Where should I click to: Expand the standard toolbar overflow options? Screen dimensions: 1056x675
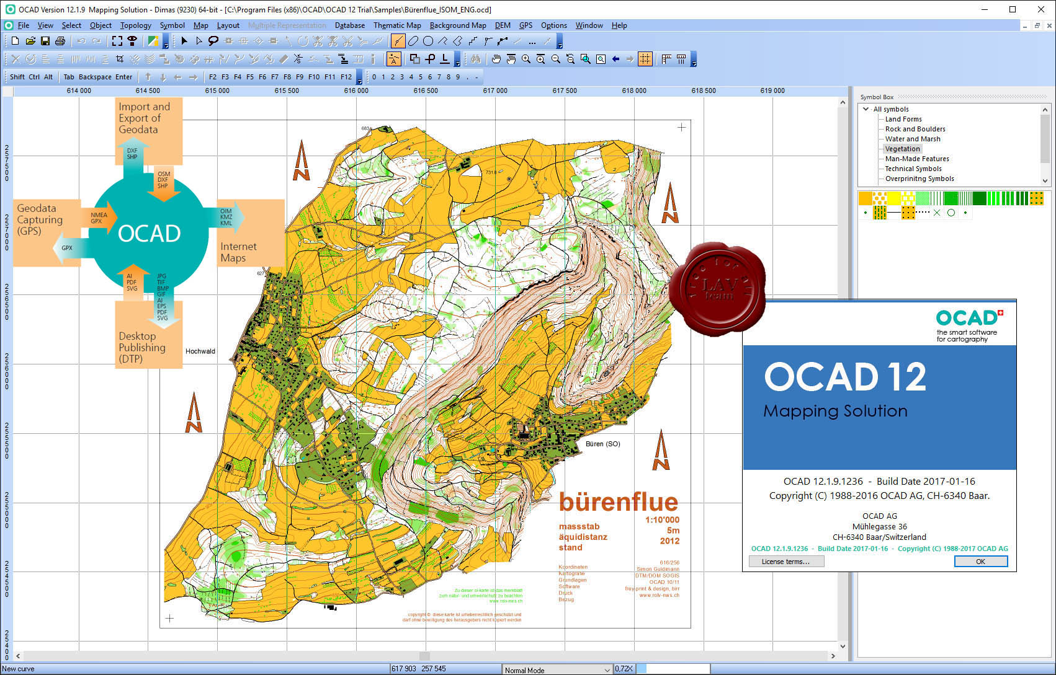(166, 42)
